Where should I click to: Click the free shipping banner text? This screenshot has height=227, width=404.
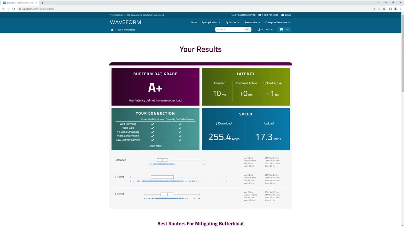137,15
